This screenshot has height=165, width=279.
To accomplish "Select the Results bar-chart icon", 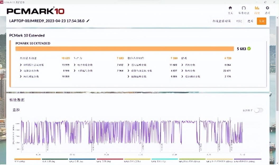I will [257, 10].
